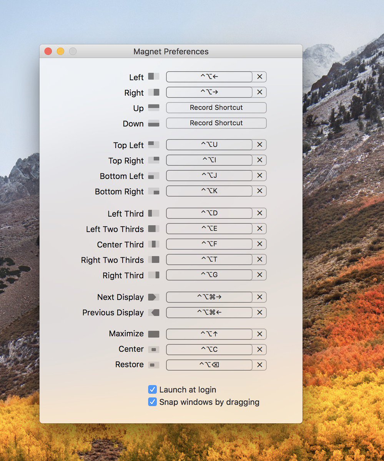Remove the Right Two Thirds shortcut
This screenshot has width=384, height=461.
(x=259, y=259)
